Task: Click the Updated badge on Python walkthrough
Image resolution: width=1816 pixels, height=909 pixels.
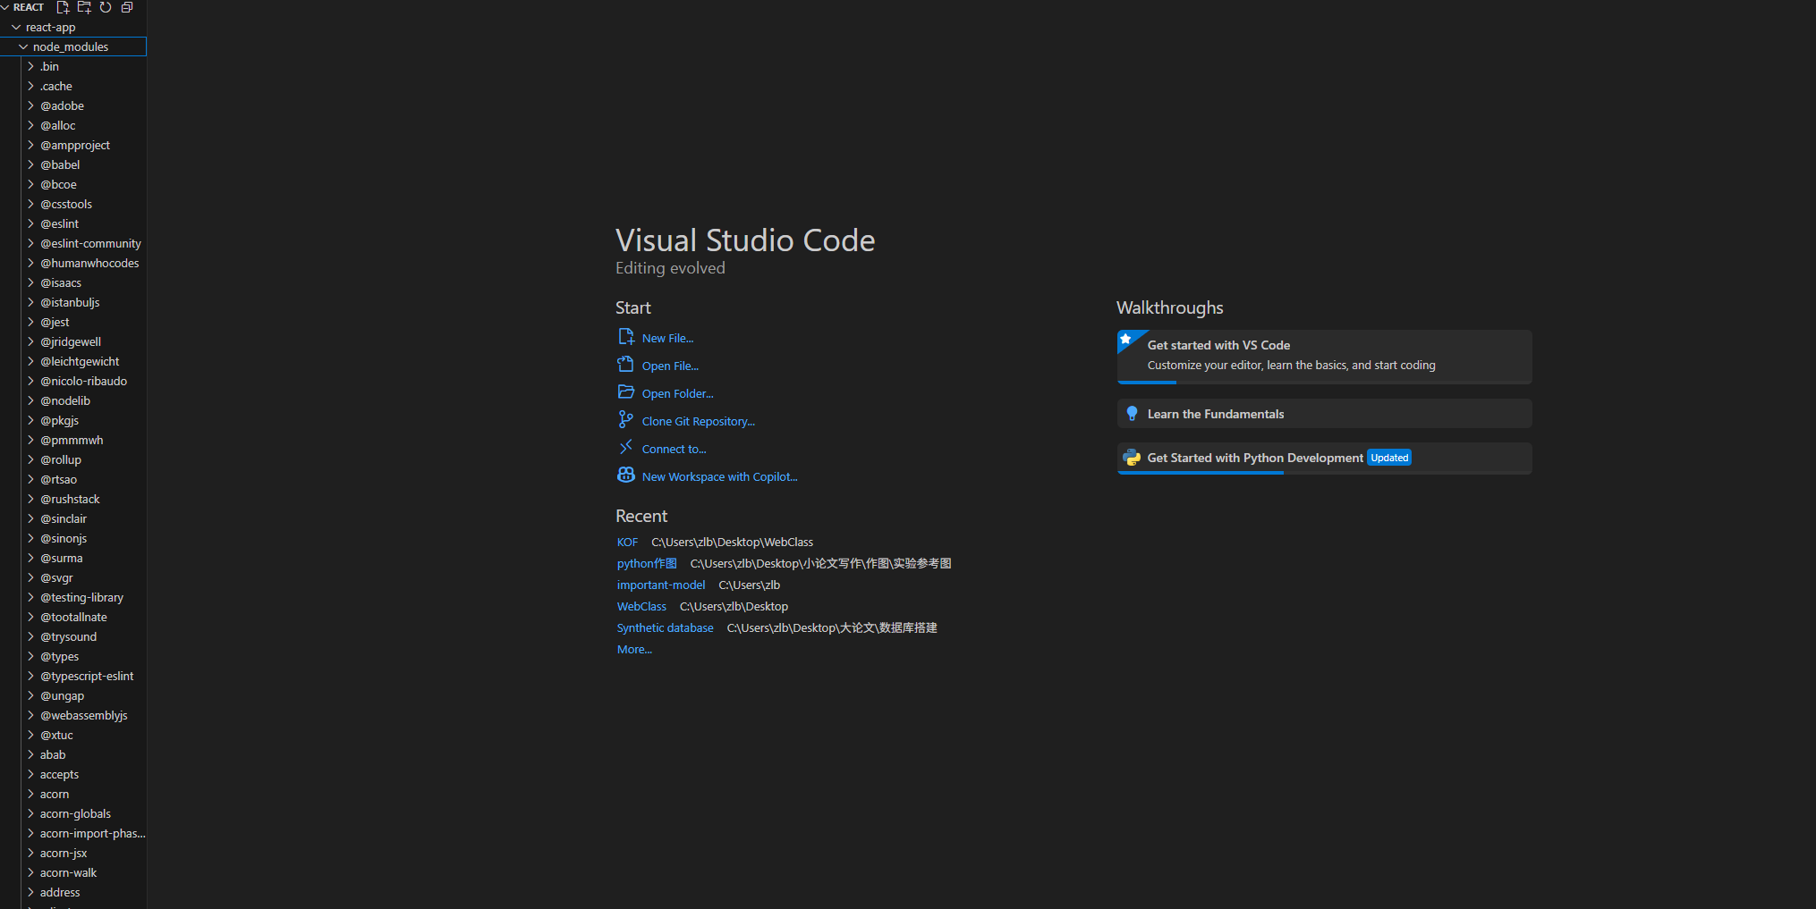Action: tap(1389, 458)
